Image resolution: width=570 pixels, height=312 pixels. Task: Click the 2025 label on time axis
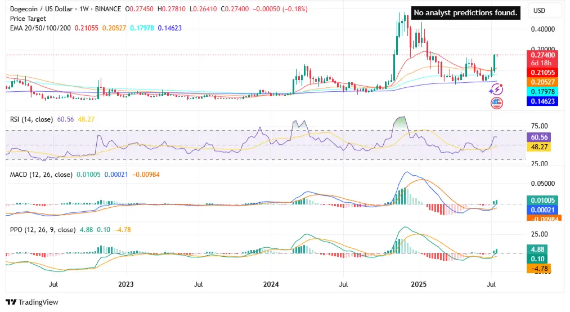(x=419, y=284)
